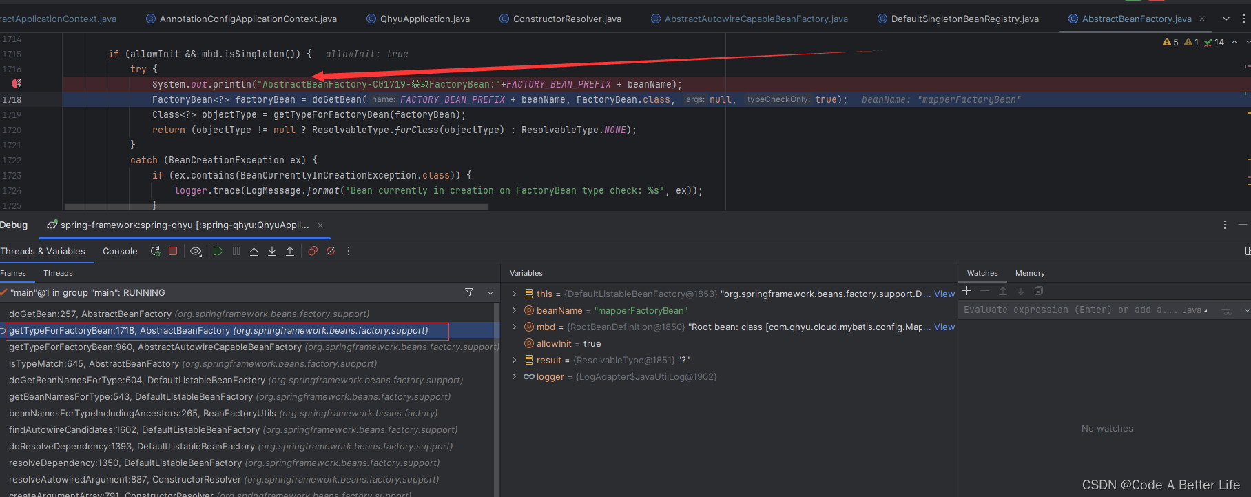Click the evaluate expression input field
The height and width of the screenshot is (497, 1251).
1070,310
